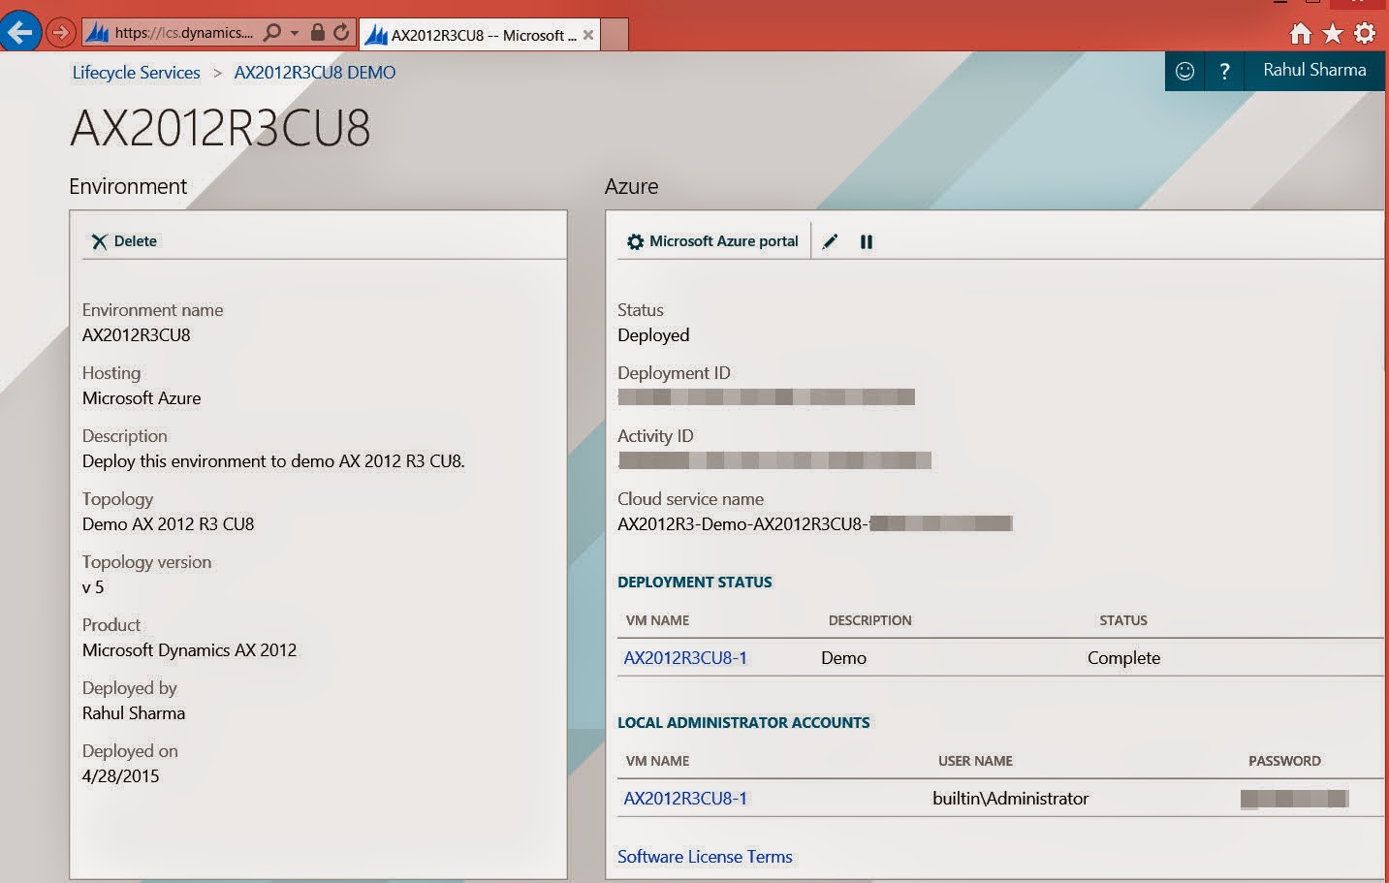Click the blurred password value
The image size is (1389, 883).
coord(1294,799)
